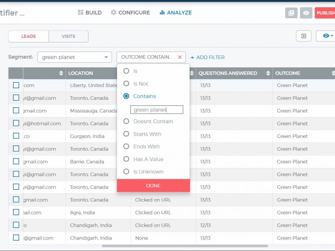Expand the eye column visibility dropdown
This screenshot has height=251, width=335.
click(328, 36)
